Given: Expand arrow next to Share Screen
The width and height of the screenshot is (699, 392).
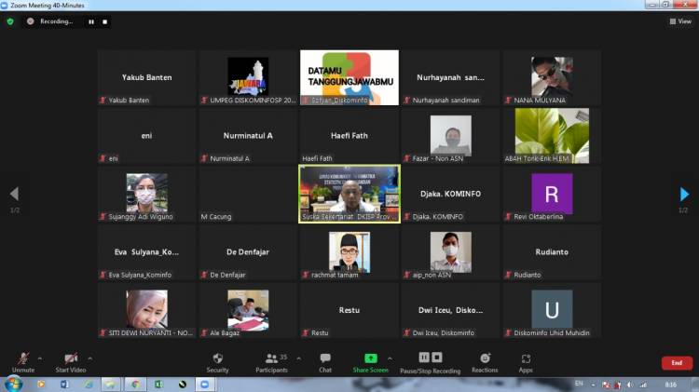Looking at the screenshot, I should (x=390, y=358).
